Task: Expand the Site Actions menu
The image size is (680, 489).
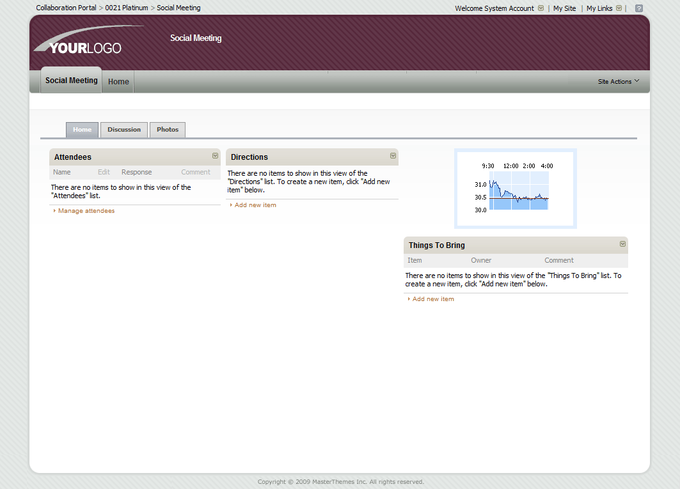Action: pyautogui.click(x=618, y=82)
